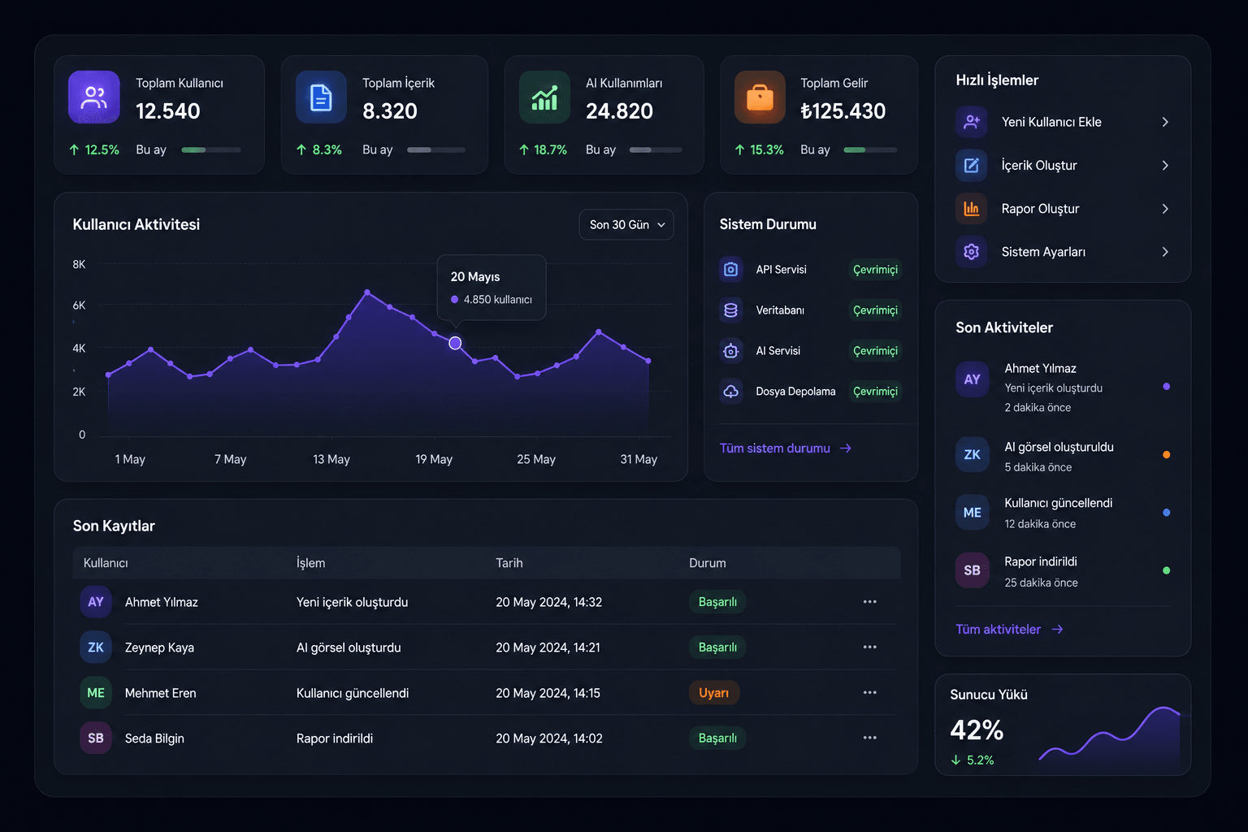Click Toplam Gelir progress bar
The width and height of the screenshot is (1248, 832).
[x=870, y=150]
